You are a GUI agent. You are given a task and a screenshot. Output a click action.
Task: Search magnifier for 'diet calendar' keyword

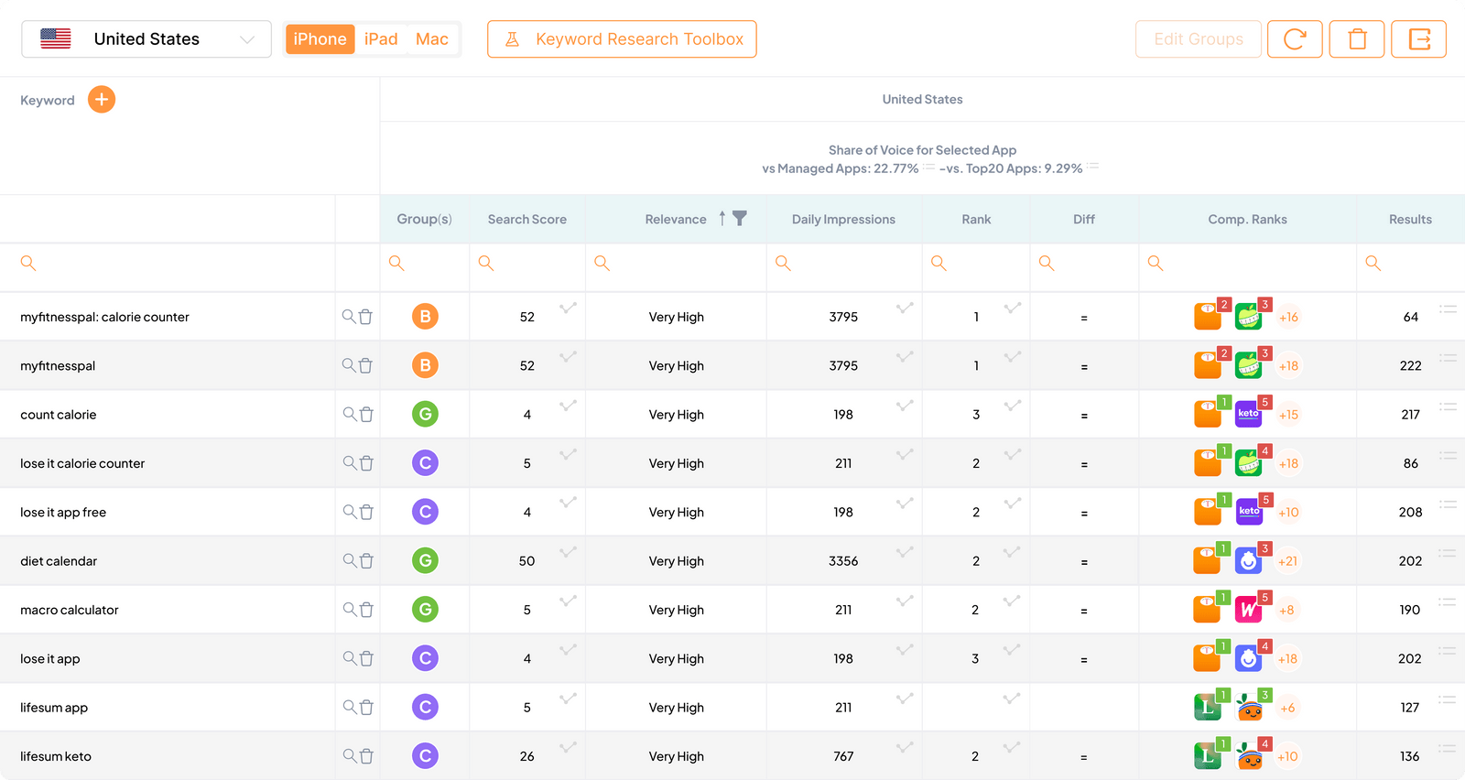[349, 560]
